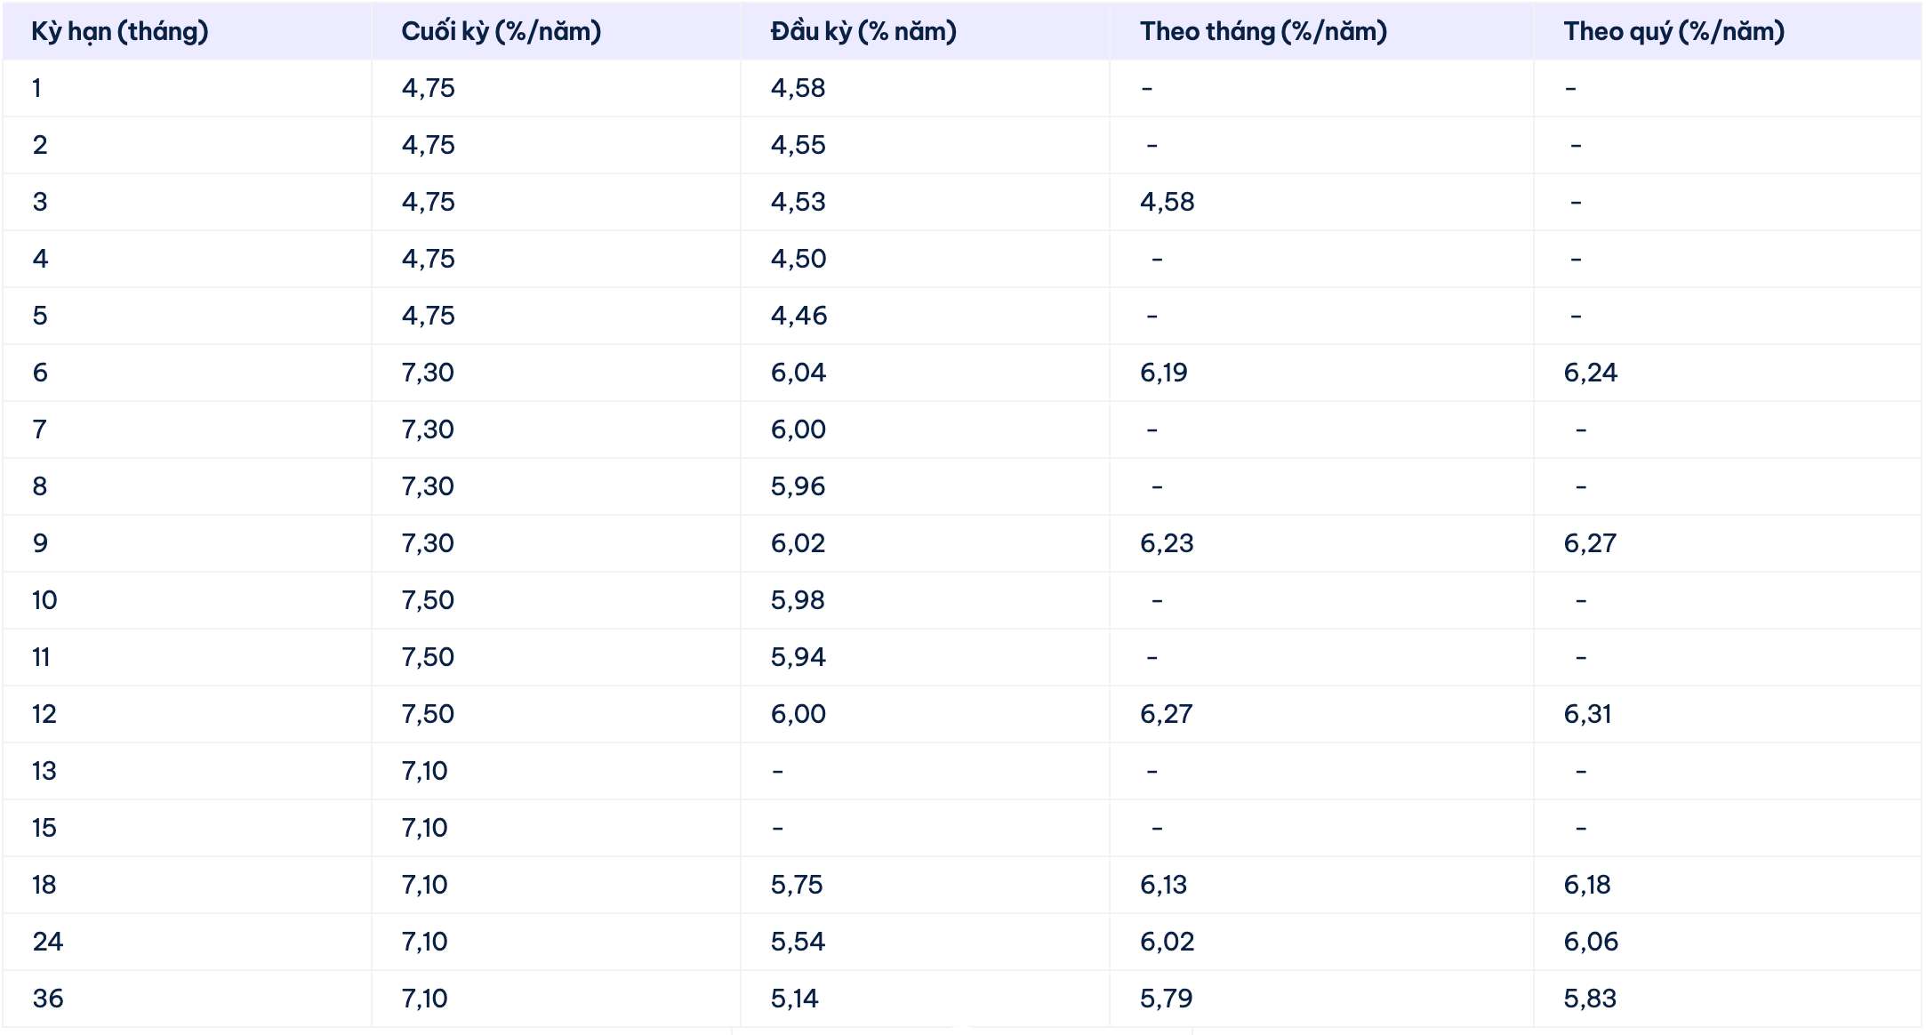The height and width of the screenshot is (1035, 1926).
Task: Click the 'Theo tháng (%/năm)' column header
Action: click(1263, 32)
